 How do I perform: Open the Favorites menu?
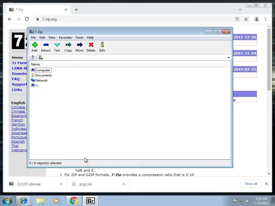66,38
